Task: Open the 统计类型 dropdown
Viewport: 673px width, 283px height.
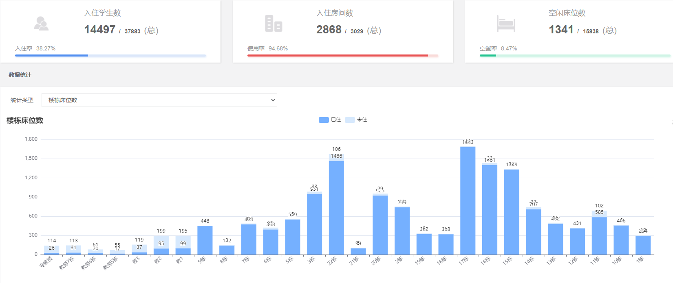Action: point(159,100)
